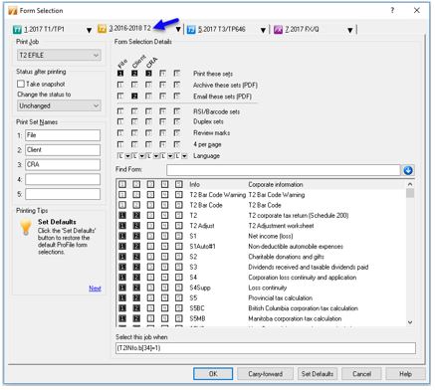Viewport: 435px width, 390px height.
Task: Toggle File set in RSI/Barcode sets row
Action: click(x=120, y=111)
